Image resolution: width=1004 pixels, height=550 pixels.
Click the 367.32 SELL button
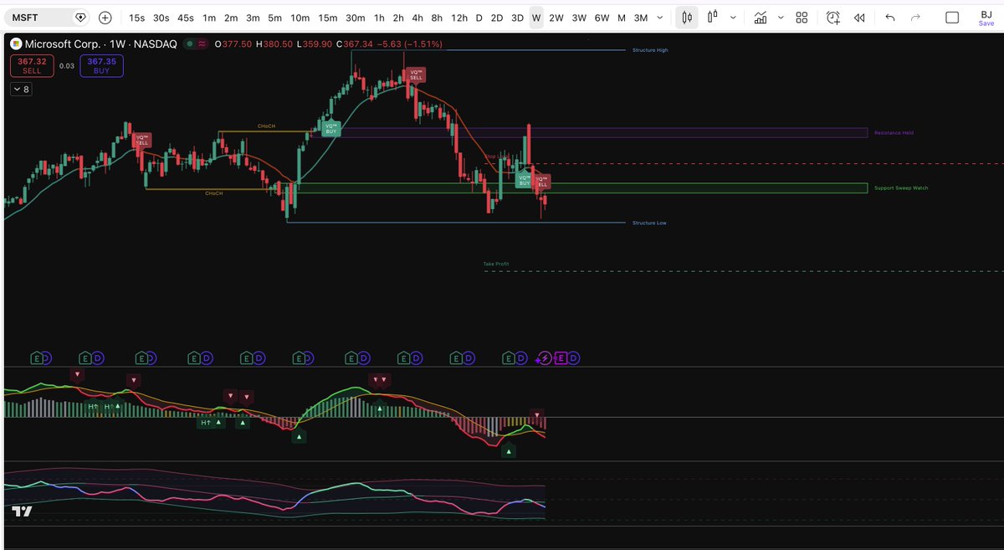point(32,65)
